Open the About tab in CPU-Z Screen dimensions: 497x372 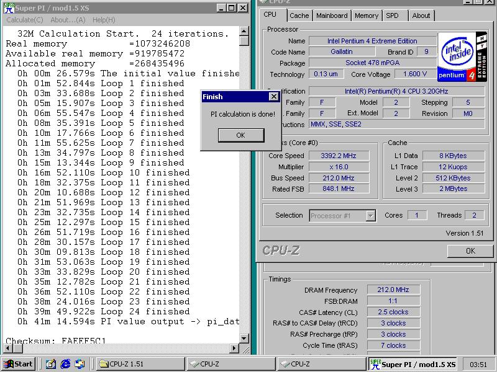[421, 15]
